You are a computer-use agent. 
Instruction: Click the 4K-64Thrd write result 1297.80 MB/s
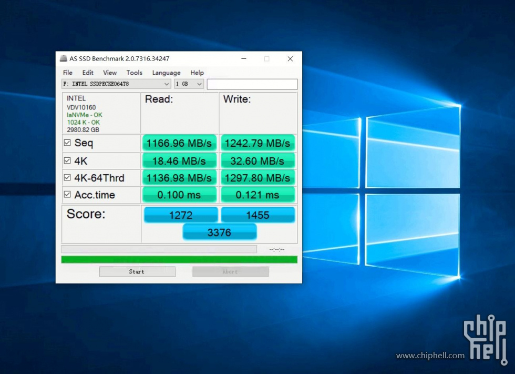click(x=258, y=178)
